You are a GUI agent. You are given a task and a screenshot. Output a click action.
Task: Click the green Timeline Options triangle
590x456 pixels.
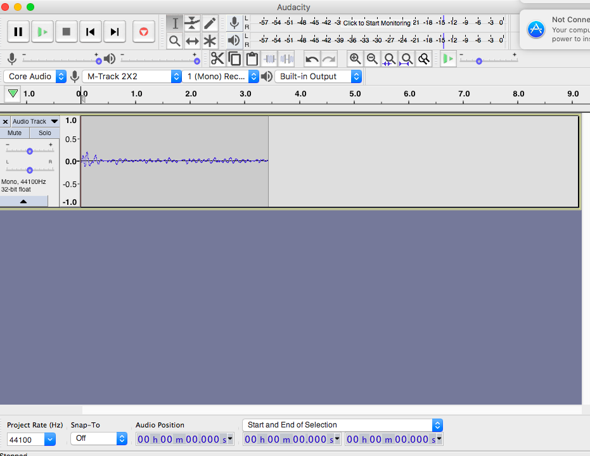tap(13, 94)
